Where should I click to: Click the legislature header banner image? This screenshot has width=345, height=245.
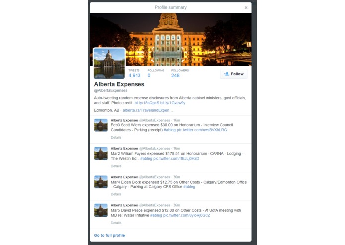click(171, 40)
